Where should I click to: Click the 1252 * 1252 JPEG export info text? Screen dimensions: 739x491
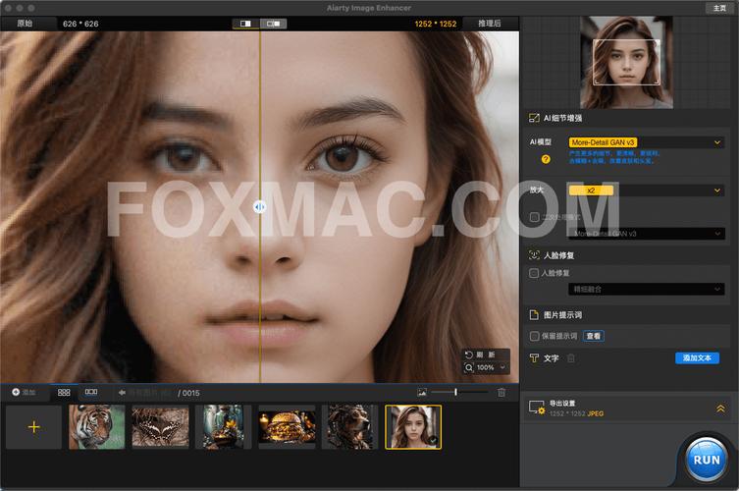tap(576, 413)
